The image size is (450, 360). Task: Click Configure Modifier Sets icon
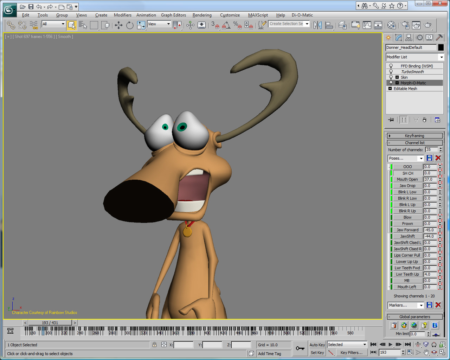(437, 120)
